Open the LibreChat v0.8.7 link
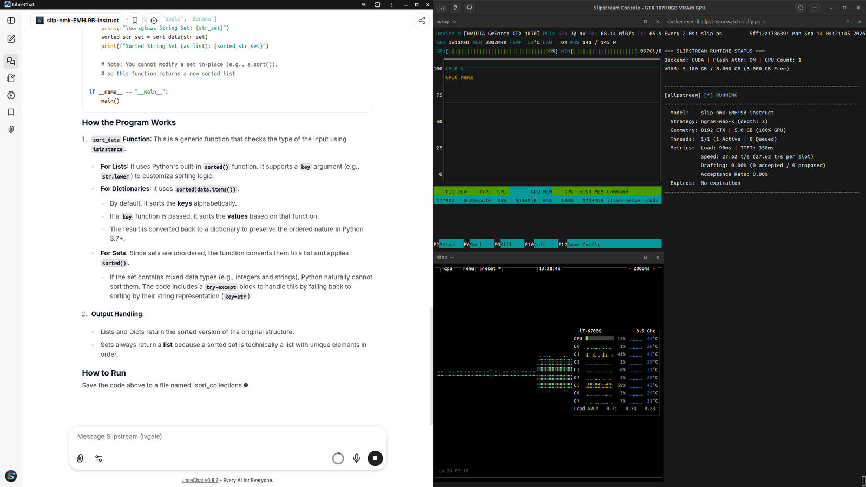The width and height of the screenshot is (866, 487). [x=200, y=480]
